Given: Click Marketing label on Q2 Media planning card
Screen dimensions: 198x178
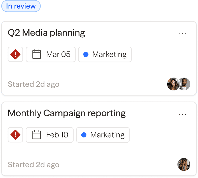Looking at the screenshot, I should click(109, 54).
